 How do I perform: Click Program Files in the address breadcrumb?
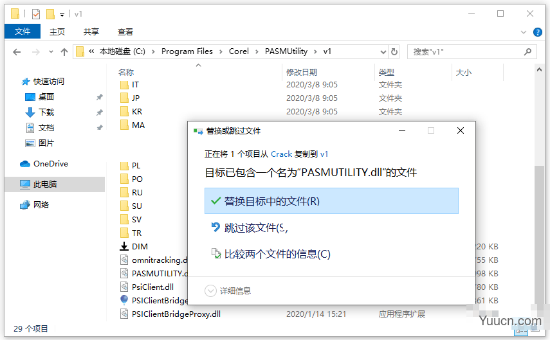tap(187, 51)
